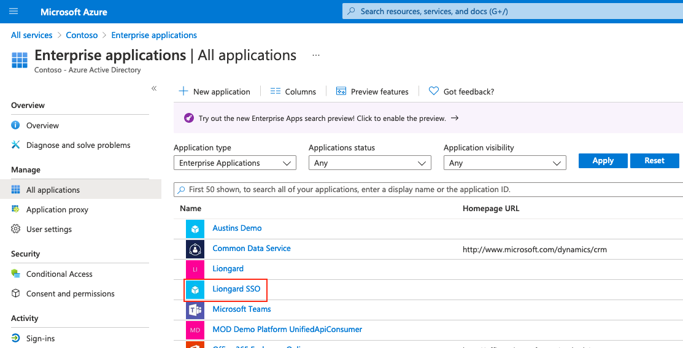The width and height of the screenshot is (683, 348).
Task: Click the All applications grid icon in sidebar
Action: click(x=16, y=190)
